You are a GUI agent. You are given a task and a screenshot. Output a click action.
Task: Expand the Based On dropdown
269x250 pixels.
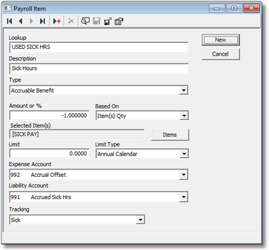(184, 116)
